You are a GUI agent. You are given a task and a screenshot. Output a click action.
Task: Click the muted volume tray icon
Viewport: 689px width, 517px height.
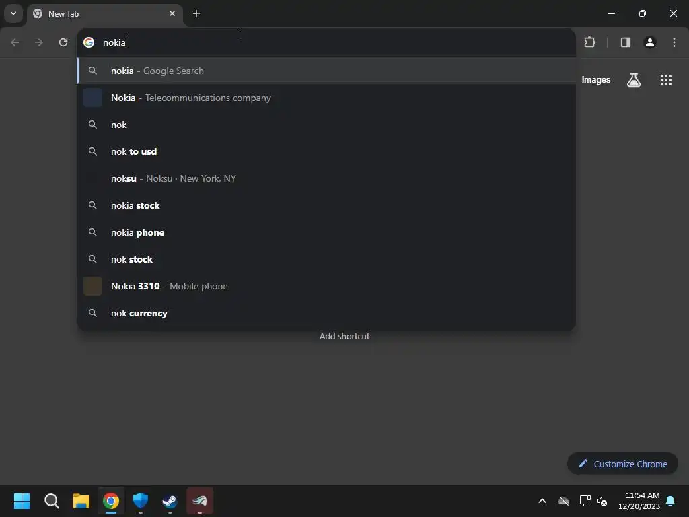602,501
